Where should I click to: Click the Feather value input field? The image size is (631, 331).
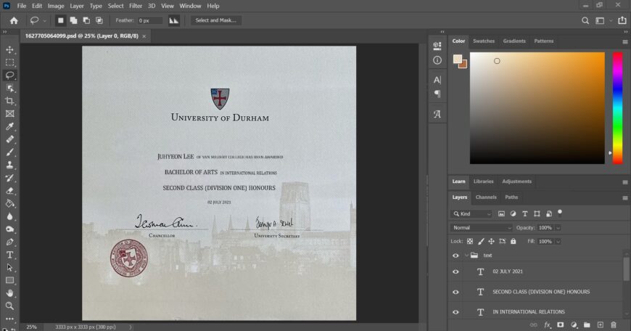click(x=150, y=20)
